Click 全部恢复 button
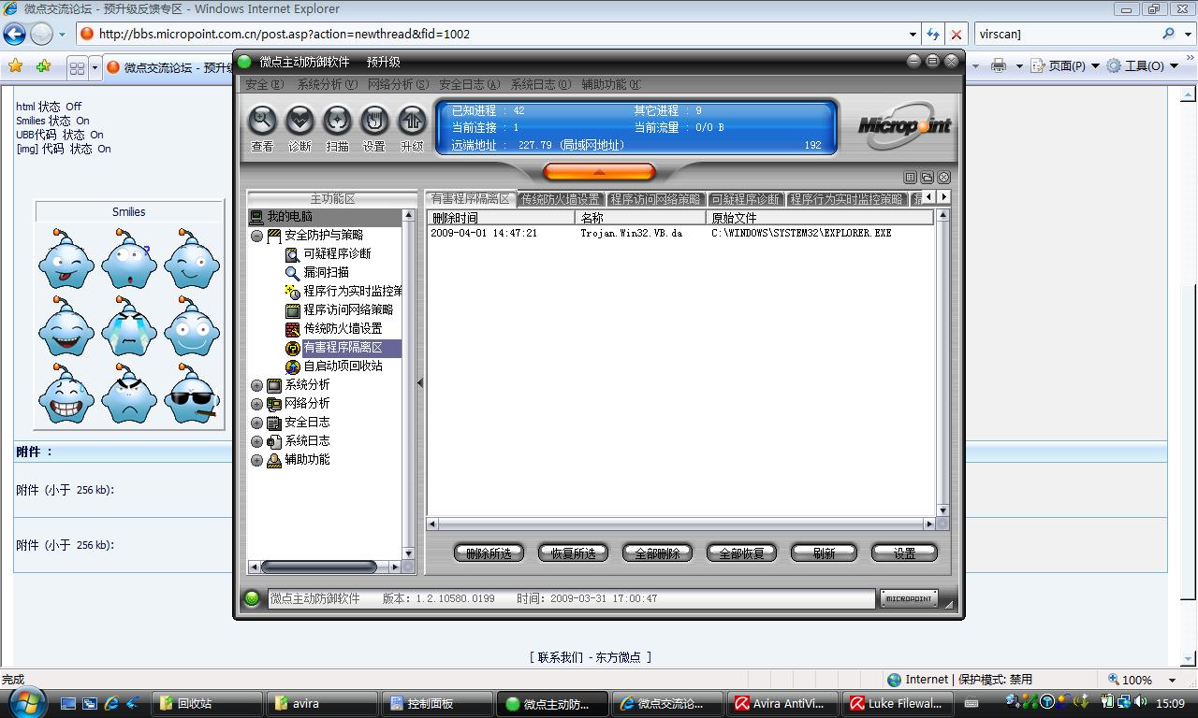The image size is (1198, 718). point(741,553)
